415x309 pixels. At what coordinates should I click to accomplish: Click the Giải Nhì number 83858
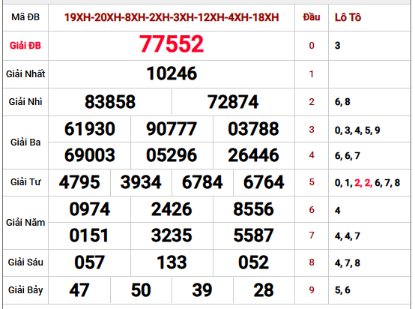click(110, 102)
